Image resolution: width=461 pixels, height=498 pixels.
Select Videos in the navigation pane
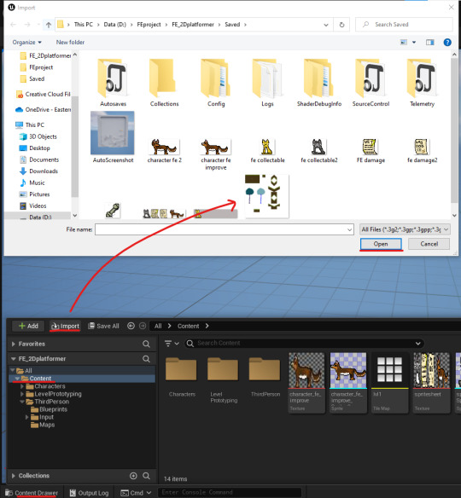[x=33, y=206]
